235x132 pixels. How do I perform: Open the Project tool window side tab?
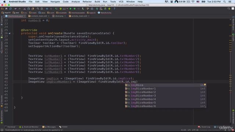click(x=1, y=33)
